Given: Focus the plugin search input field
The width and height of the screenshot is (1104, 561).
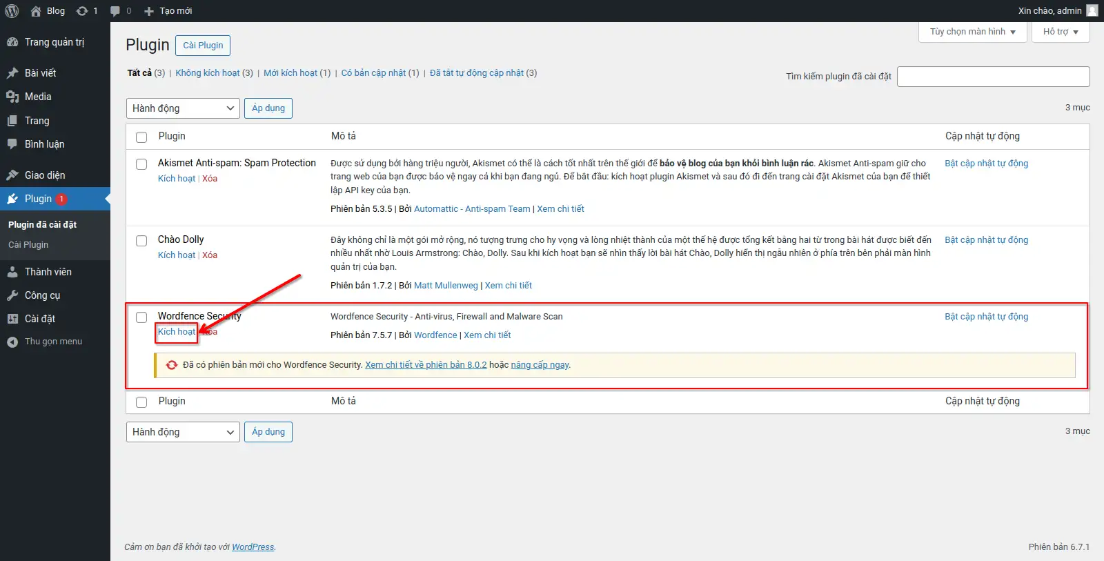Looking at the screenshot, I should (993, 77).
